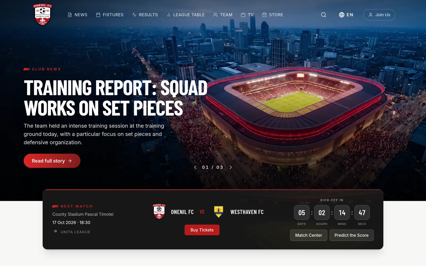
Task: Click Onenil FC crest in next match card
Action: [x=159, y=211]
